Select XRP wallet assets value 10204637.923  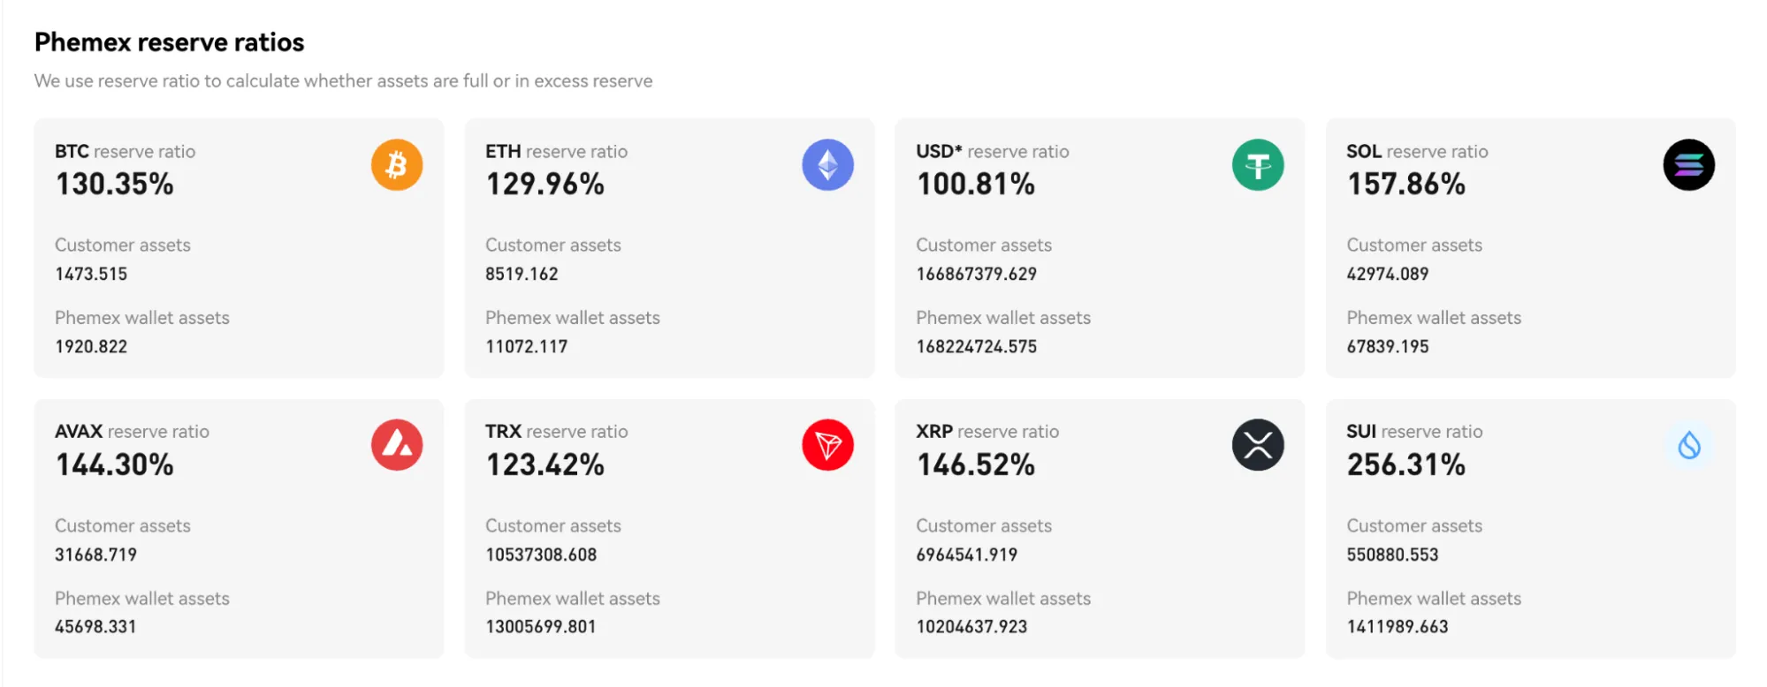pyautogui.click(x=971, y=626)
